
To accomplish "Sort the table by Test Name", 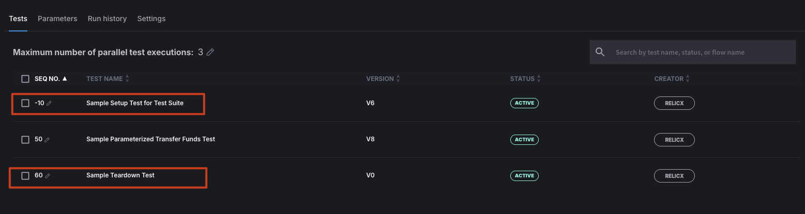I will 127,79.
